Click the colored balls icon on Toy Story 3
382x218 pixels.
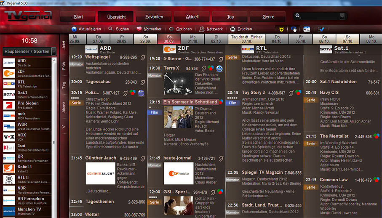(x=298, y=93)
